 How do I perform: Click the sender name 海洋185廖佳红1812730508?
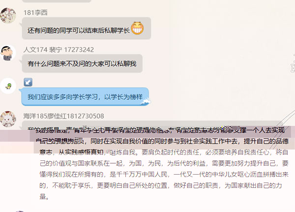click(63, 116)
